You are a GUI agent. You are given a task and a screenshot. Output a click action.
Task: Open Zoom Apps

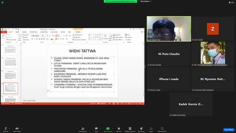pyautogui.click(x=151, y=130)
